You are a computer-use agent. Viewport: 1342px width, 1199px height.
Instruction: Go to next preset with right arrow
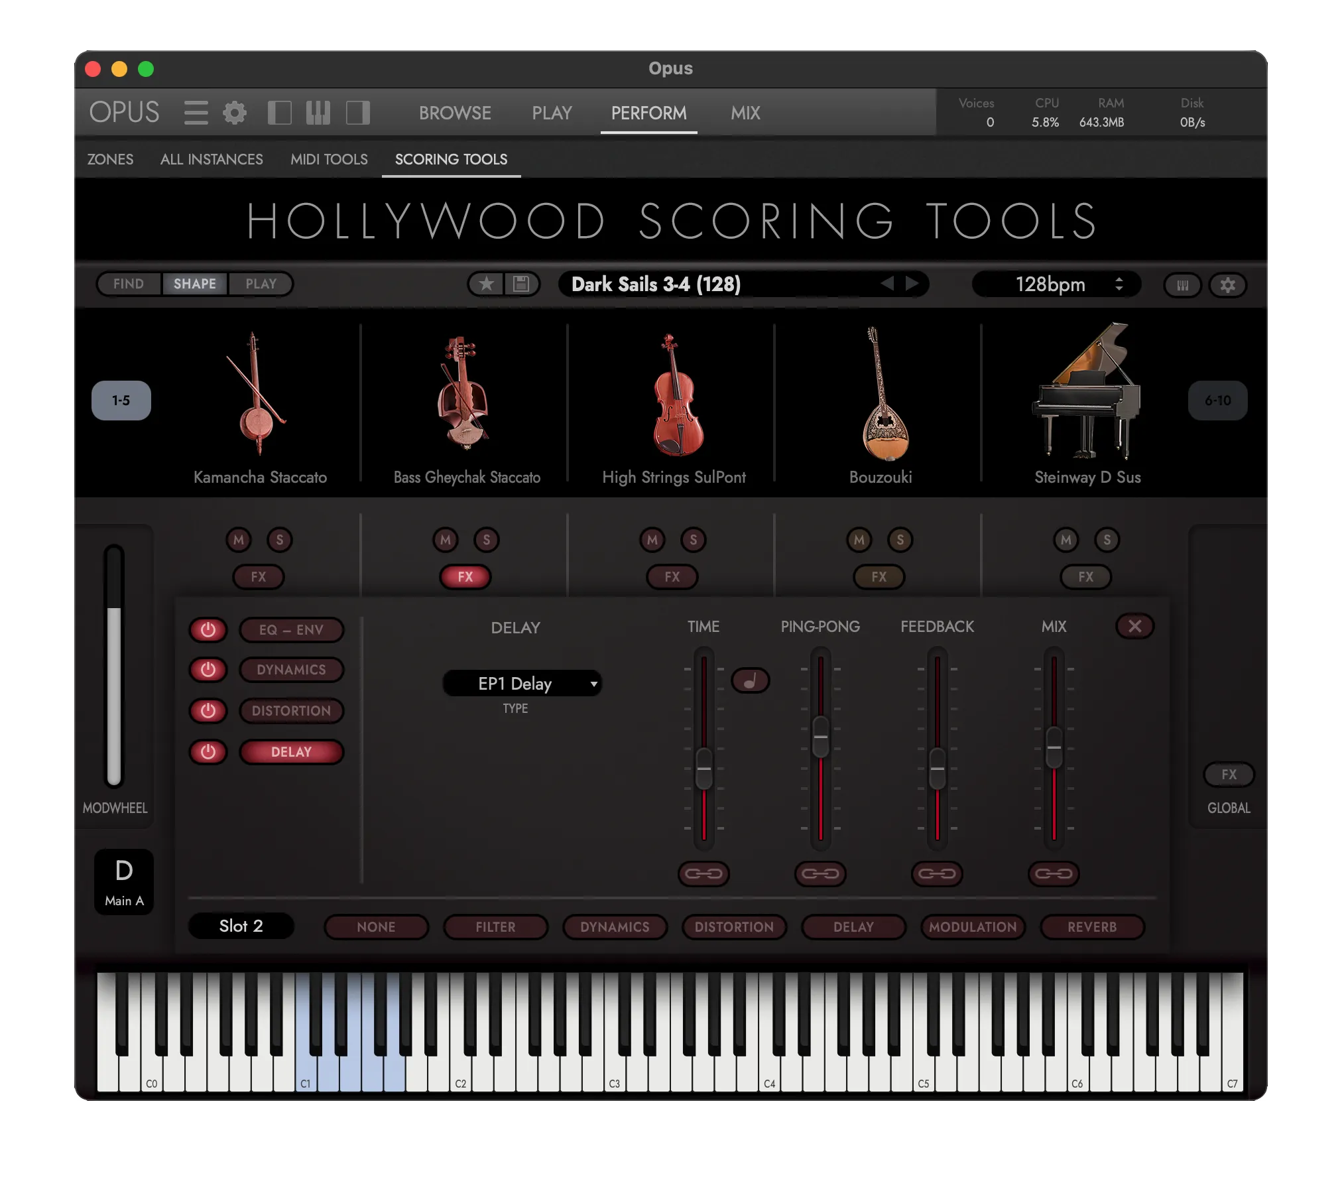[912, 284]
